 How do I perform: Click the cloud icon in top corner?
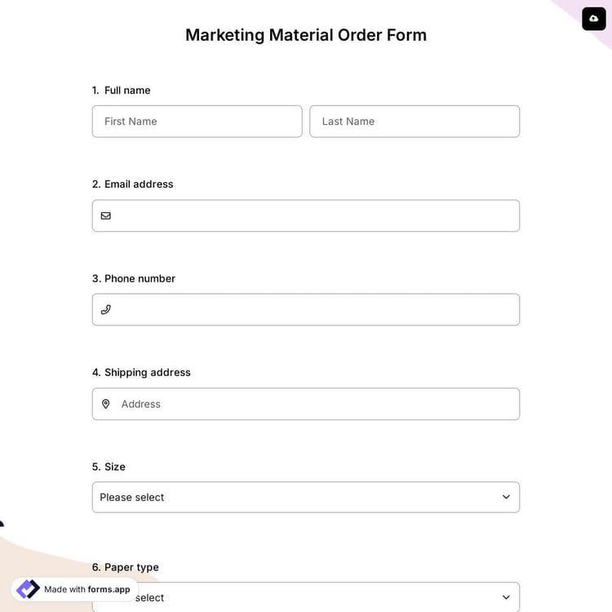tap(594, 18)
